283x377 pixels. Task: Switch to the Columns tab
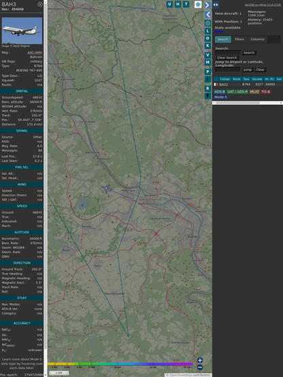[x=258, y=39]
